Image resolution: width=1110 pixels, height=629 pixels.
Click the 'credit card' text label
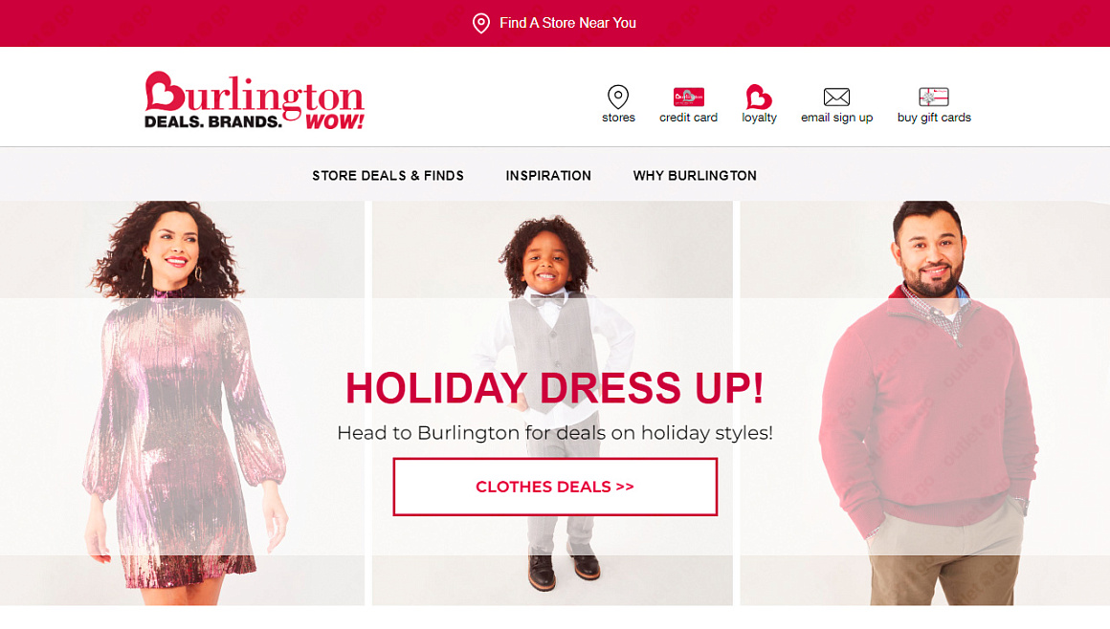click(x=688, y=118)
